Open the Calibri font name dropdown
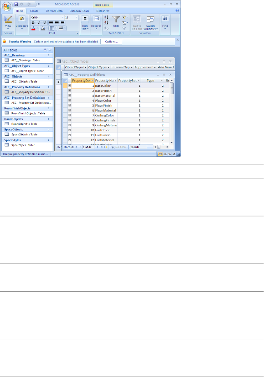264x377 pixels. point(63,17)
